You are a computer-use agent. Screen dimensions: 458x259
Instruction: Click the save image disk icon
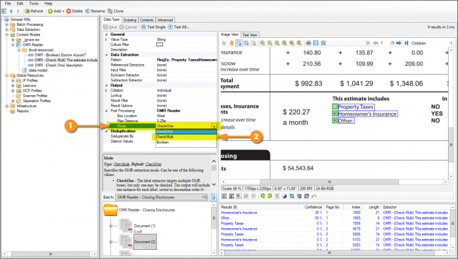click(x=315, y=43)
